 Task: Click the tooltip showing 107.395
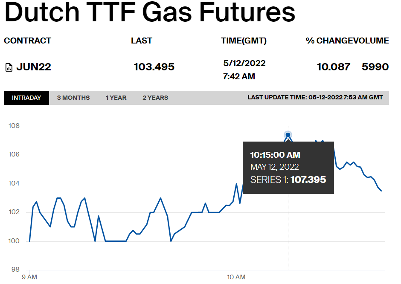pos(288,168)
